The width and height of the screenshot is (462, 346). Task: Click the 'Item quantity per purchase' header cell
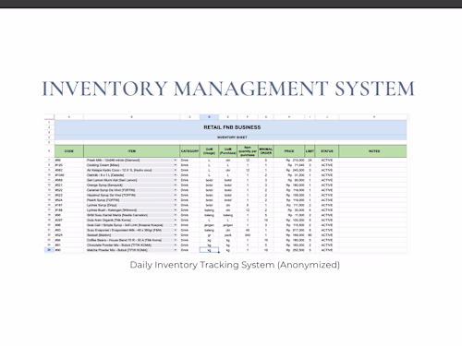pyautogui.click(x=248, y=151)
